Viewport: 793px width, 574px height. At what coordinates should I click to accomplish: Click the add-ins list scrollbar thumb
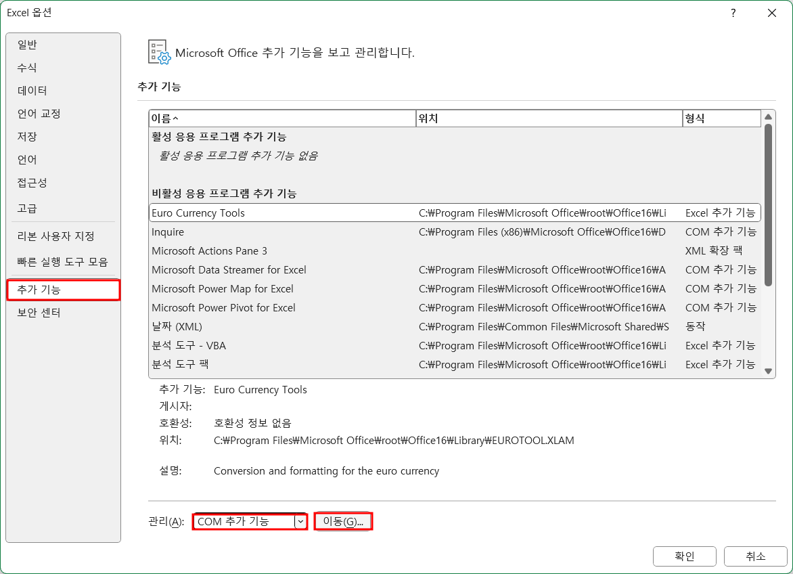[x=768, y=205]
